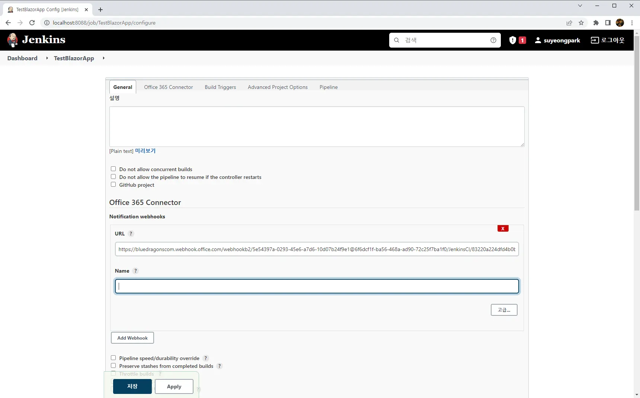The height and width of the screenshot is (398, 640).
Task: Enable the GitHub project checkbox
Action: [113, 184]
